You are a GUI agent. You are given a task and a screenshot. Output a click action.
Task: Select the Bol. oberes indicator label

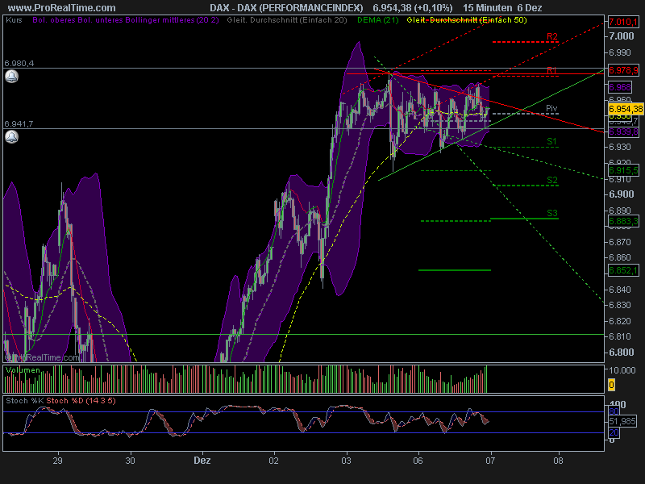tap(54, 19)
